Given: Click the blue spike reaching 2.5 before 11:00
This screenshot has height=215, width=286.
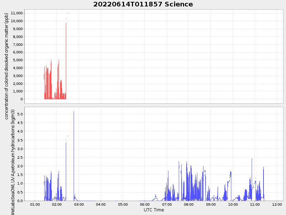Looking at the screenshot, I should (x=252, y=179).
